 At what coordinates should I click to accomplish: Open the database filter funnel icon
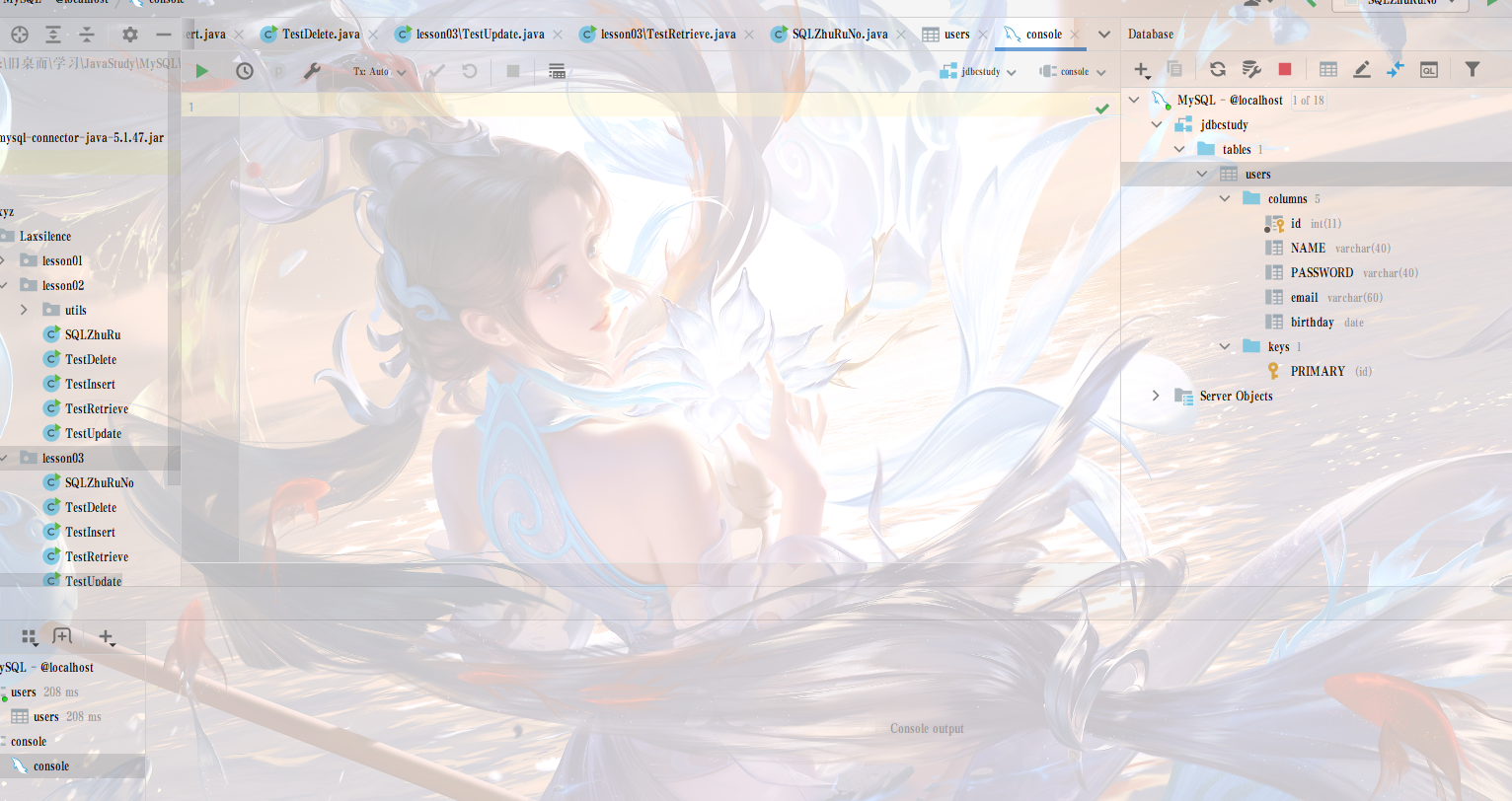[x=1472, y=69]
